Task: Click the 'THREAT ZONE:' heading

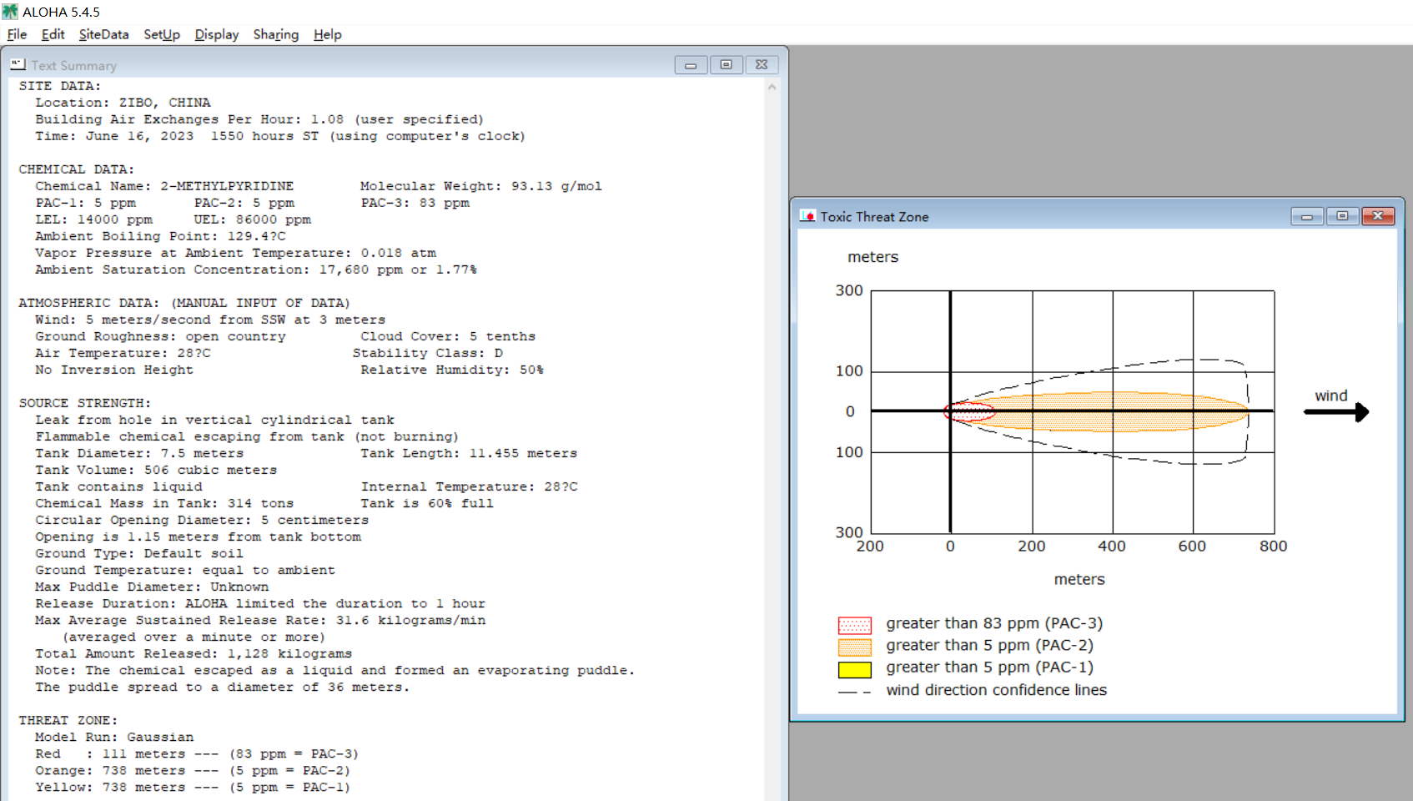Action: [68, 720]
